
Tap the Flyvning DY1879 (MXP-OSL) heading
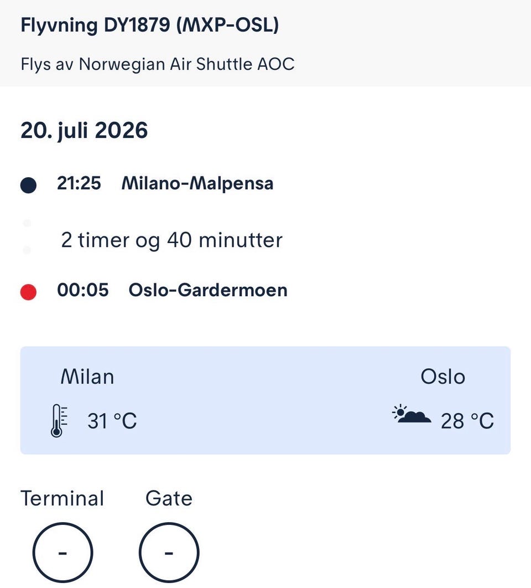coord(149,25)
